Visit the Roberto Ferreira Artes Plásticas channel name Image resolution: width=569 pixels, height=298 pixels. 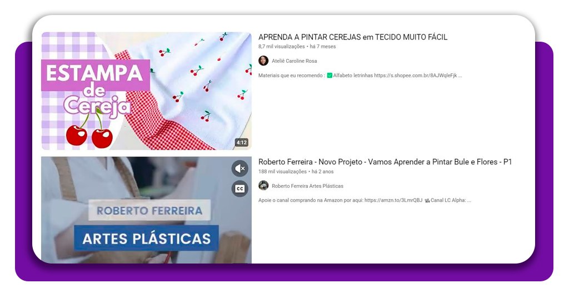(307, 186)
